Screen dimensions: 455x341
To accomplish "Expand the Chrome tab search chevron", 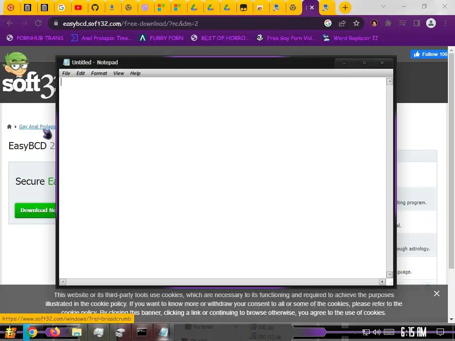I will (383, 6).
